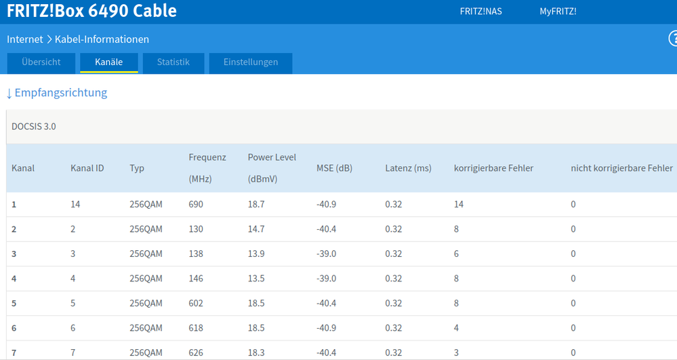677x360 pixels.
Task: Select channel 1 row with frequency 690
Action: pos(196,204)
